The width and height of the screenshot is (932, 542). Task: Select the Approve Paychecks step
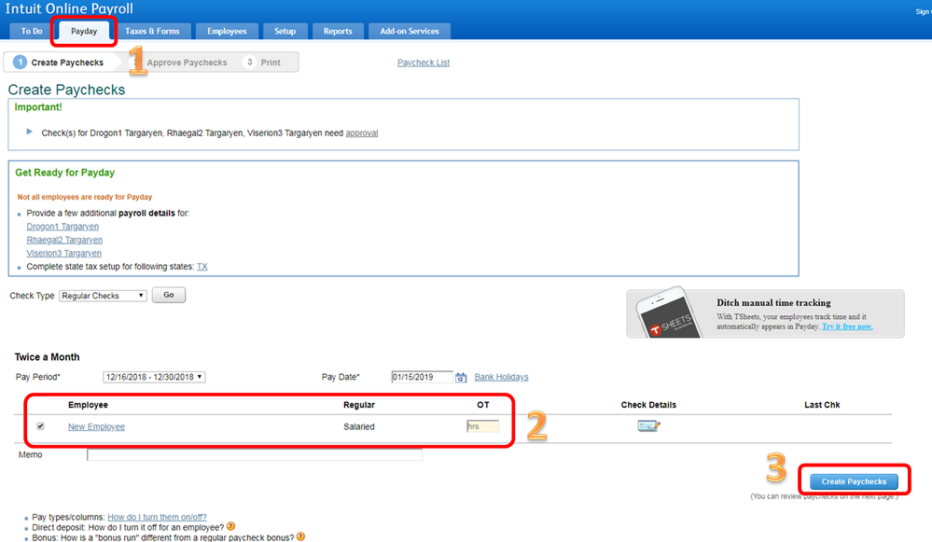pyautogui.click(x=187, y=63)
